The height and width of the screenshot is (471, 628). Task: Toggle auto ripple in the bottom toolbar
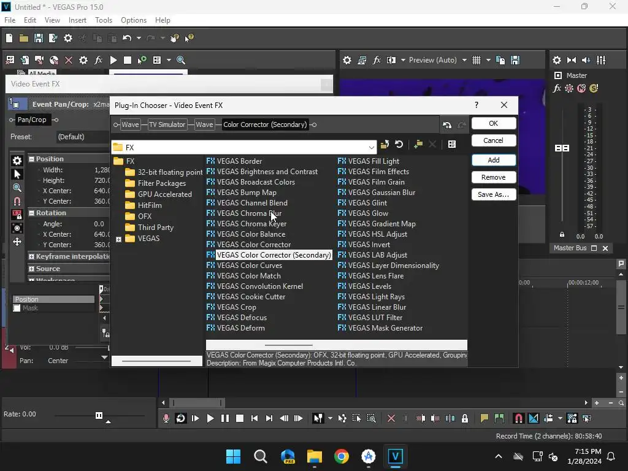pyautogui.click(x=548, y=418)
